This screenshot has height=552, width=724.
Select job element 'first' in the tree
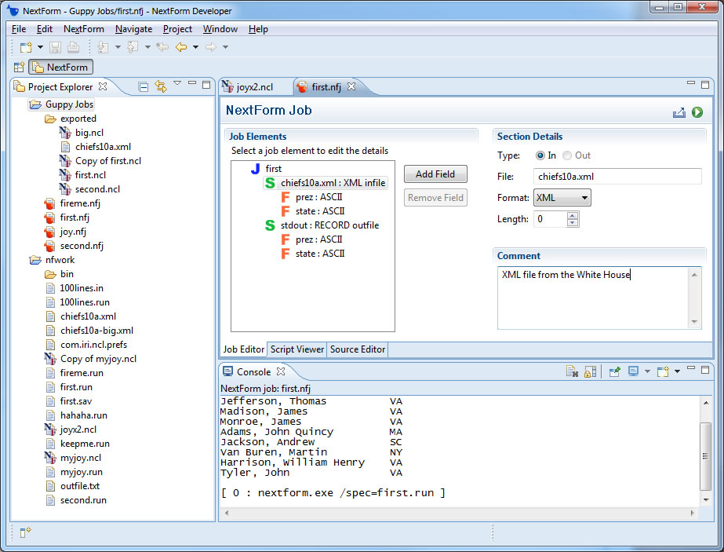click(273, 169)
